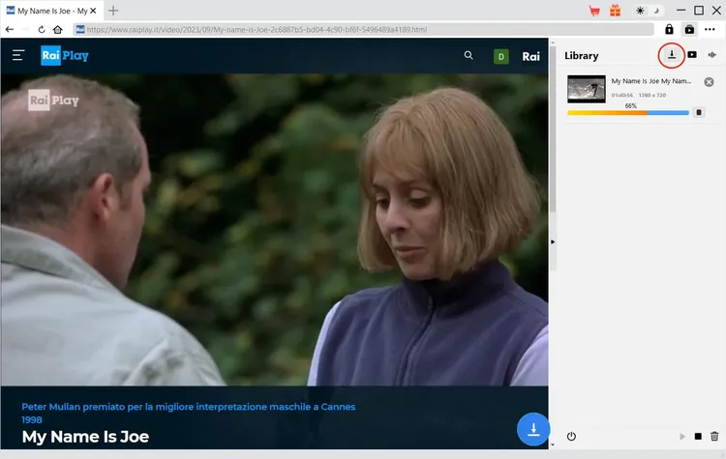Screen dimensions: 726x459
Task: Click the download progress bar at 66%
Action: [627, 113]
